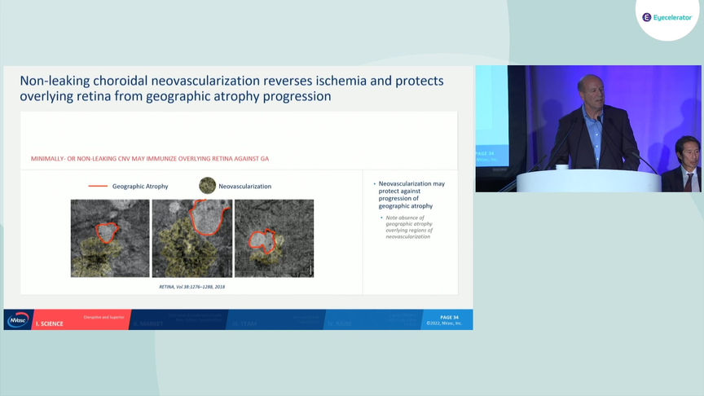Image resolution: width=704 pixels, height=396 pixels.
Task: Click the Geographic Atrophy legend label
Action: (x=140, y=186)
